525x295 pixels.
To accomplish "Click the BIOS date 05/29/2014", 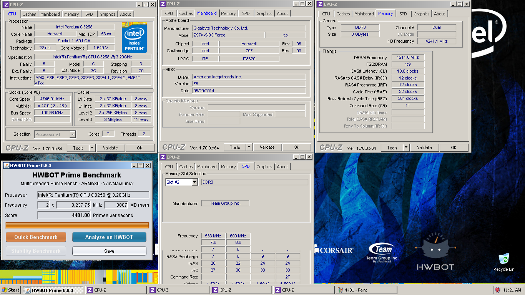I will click(249, 91).
